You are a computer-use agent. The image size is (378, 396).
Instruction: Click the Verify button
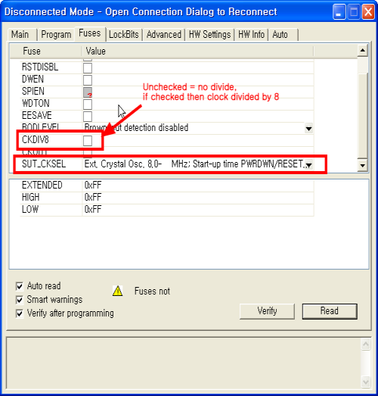click(x=267, y=311)
